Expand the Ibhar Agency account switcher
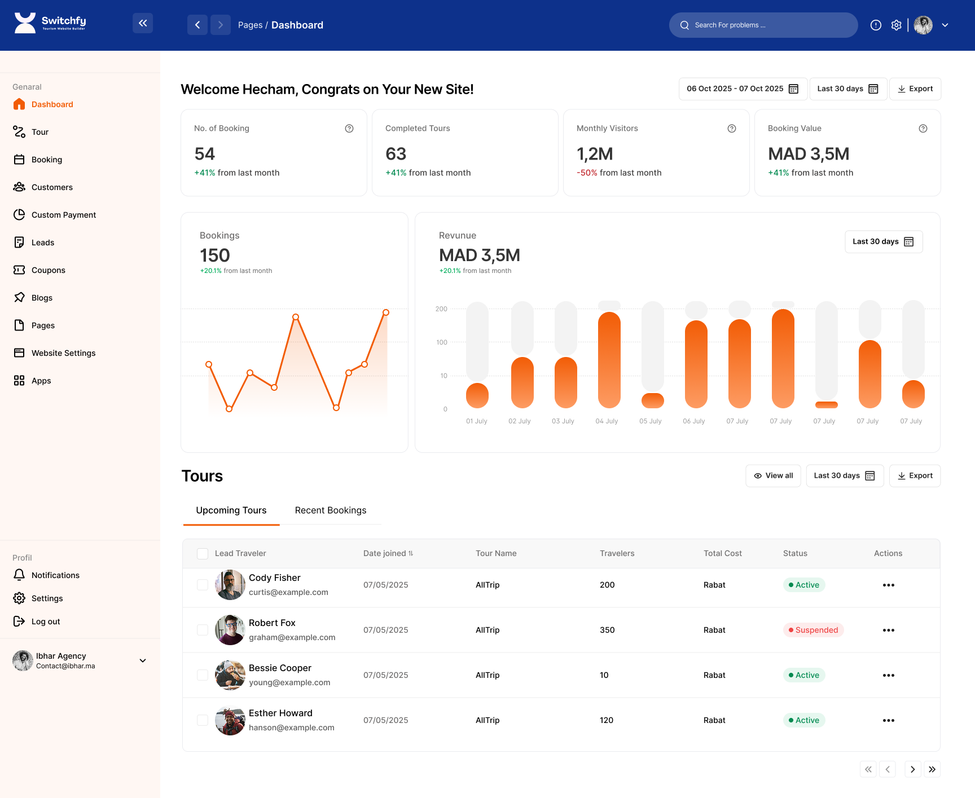This screenshot has width=975, height=798. coord(143,660)
